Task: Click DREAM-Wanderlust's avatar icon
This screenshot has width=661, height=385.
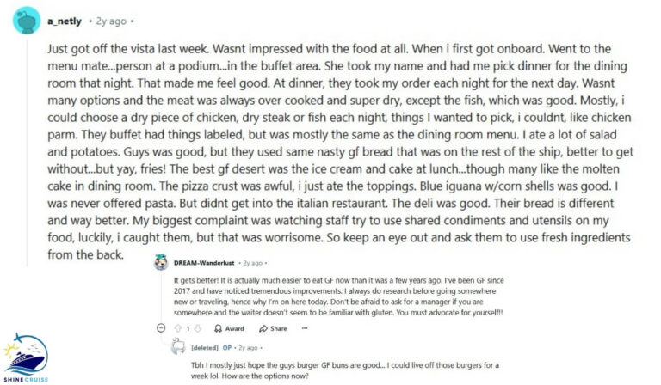Action: click(x=161, y=263)
